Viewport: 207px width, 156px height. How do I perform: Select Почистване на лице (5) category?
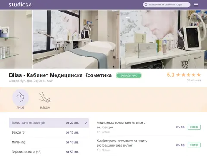[x=49, y=123]
